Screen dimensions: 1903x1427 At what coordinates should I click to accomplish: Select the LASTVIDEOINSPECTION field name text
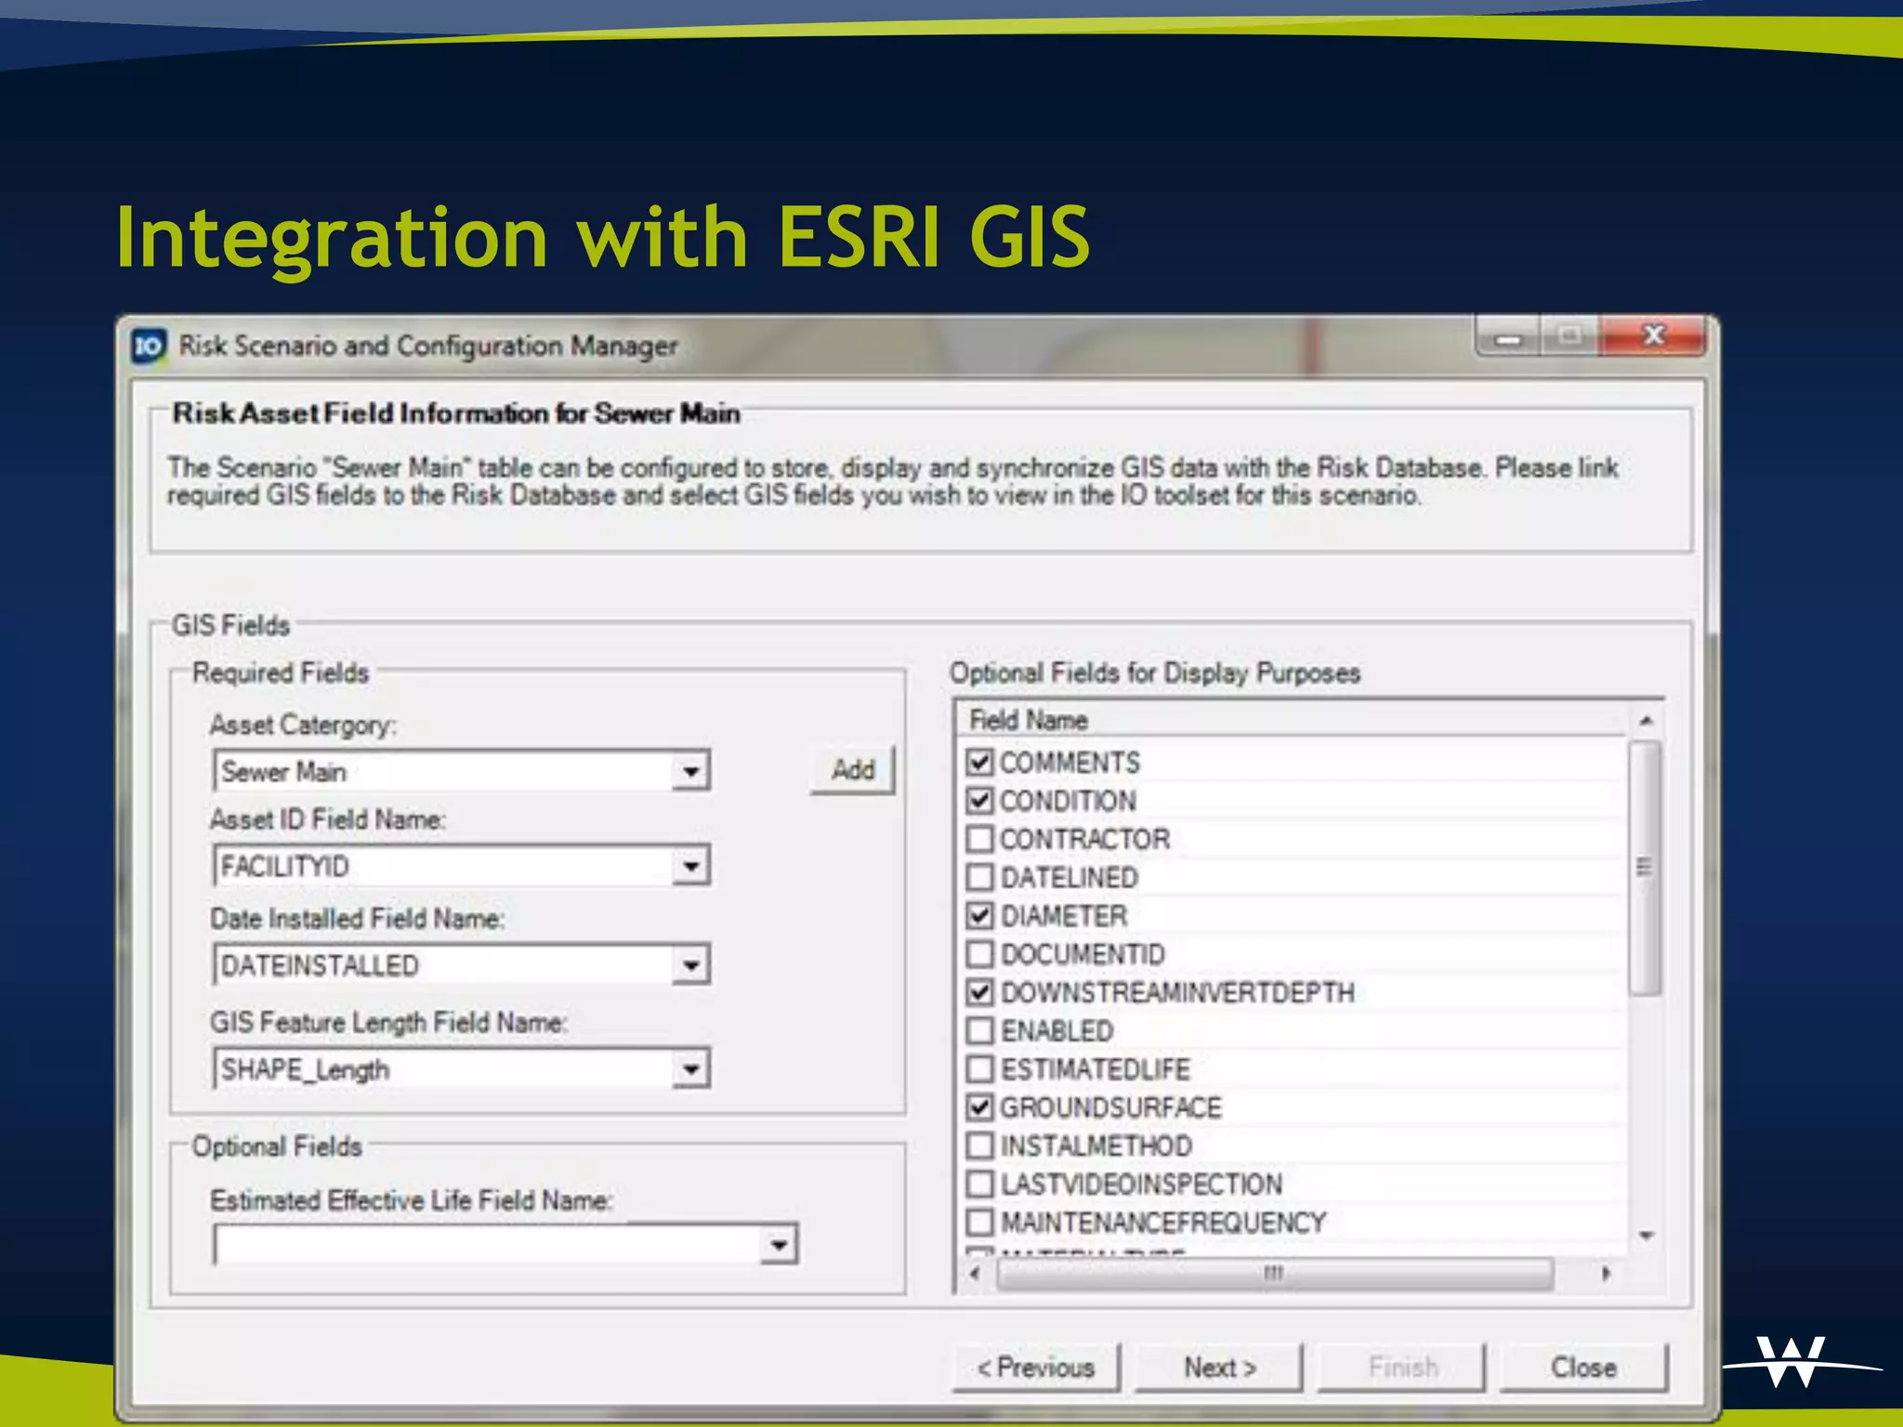click(1142, 1185)
